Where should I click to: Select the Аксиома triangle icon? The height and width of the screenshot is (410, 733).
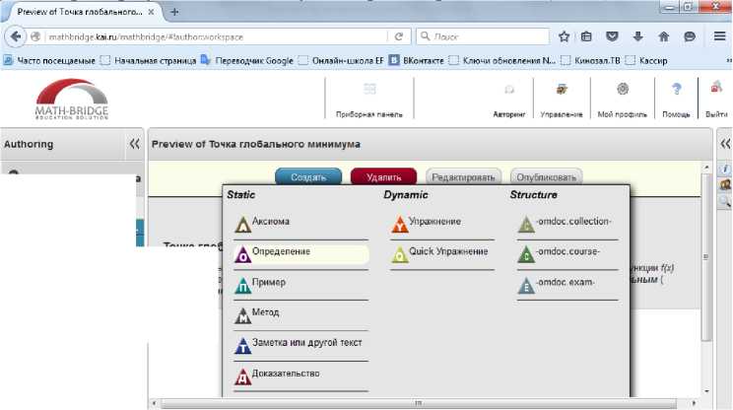point(242,225)
